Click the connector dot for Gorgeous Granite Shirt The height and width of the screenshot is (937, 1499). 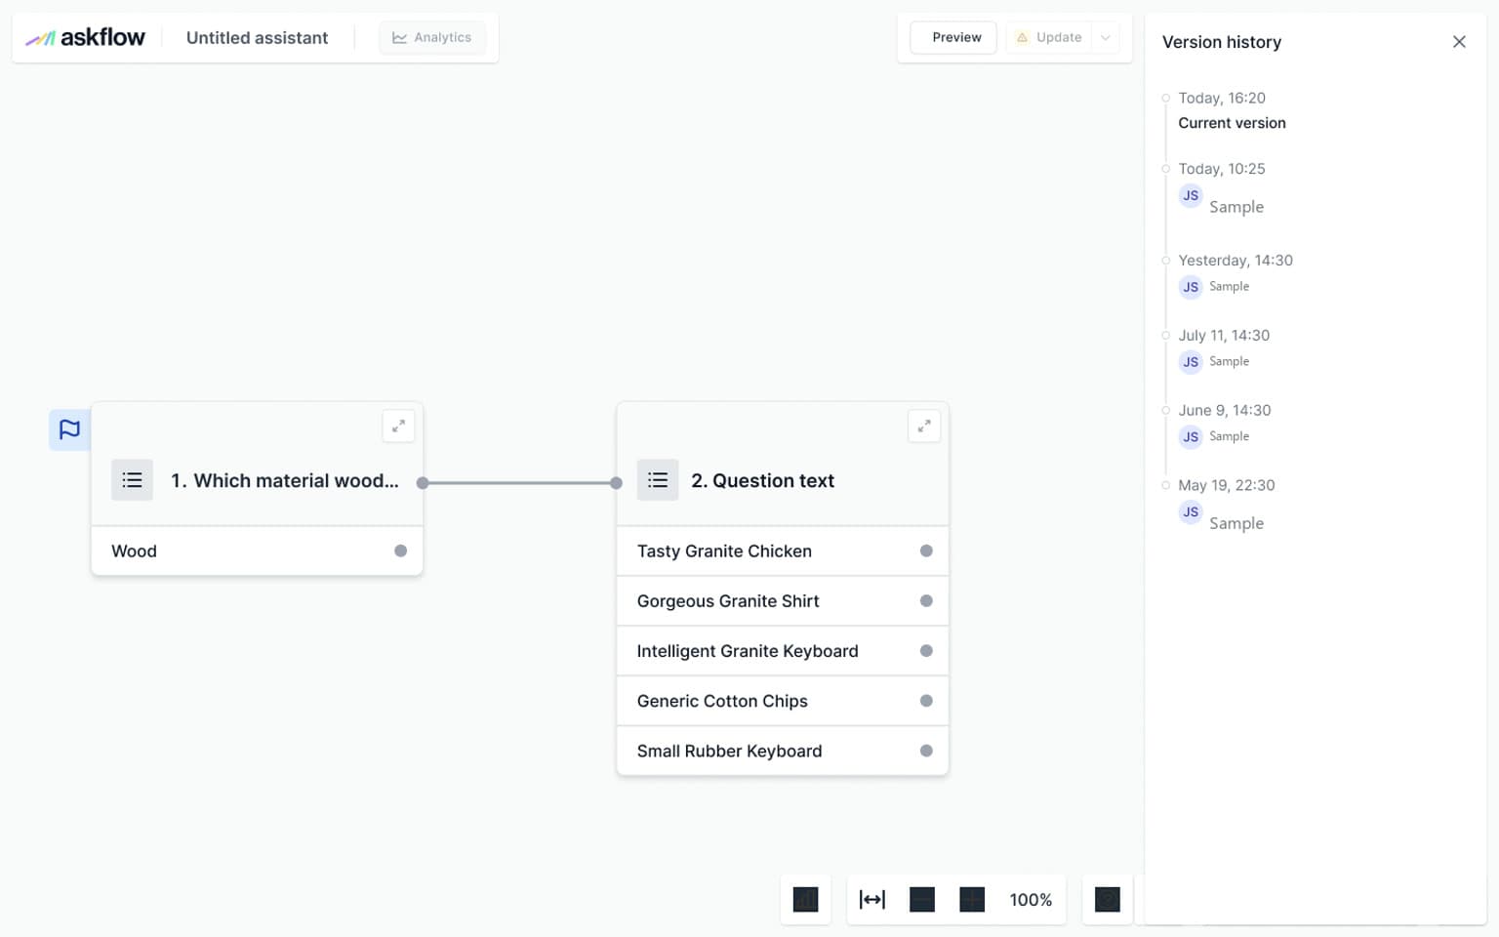tap(926, 600)
